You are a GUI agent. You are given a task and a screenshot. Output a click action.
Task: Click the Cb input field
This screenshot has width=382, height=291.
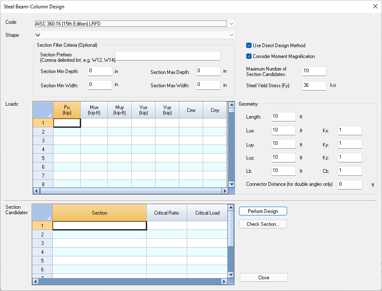pyautogui.click(x=350, y=171)
